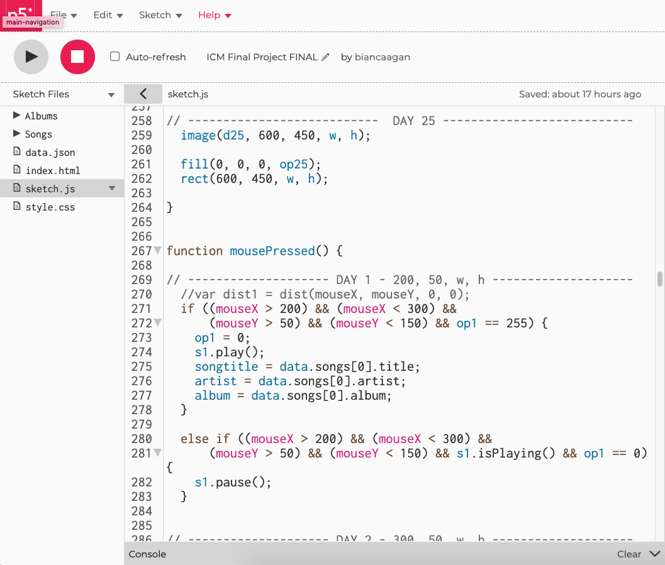Expand the Albums folder
Viewport: 665px width, 565px height.
click(17, 116)
